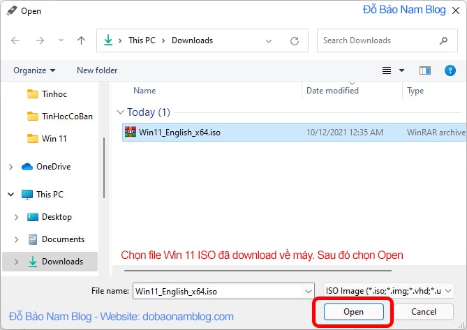Viewport: 467px width, 330px height.
Task: Collapse the Today (1) group
Action: [x=120, y=112]
